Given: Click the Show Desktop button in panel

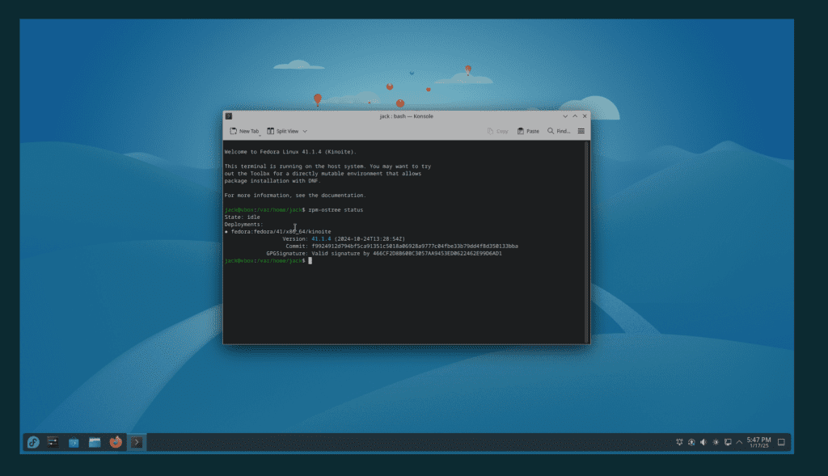Looking at the screenshot, I should [x=781, y=442].
